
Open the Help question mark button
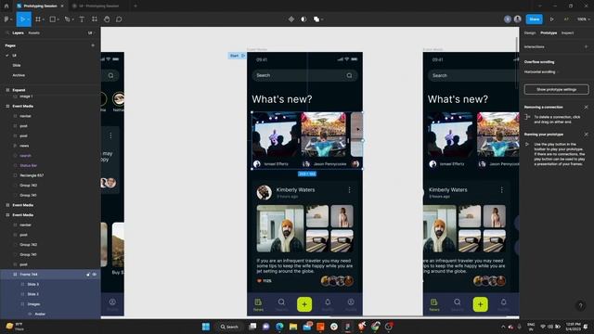coord(580,305)
